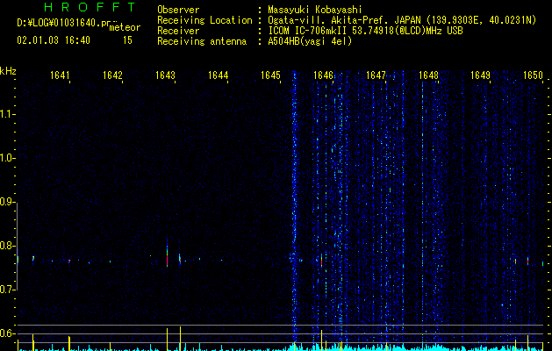Viewport: 552px width, 351px height.
Task: Click the 1647 time marker
Action: (x=376, y=75)
